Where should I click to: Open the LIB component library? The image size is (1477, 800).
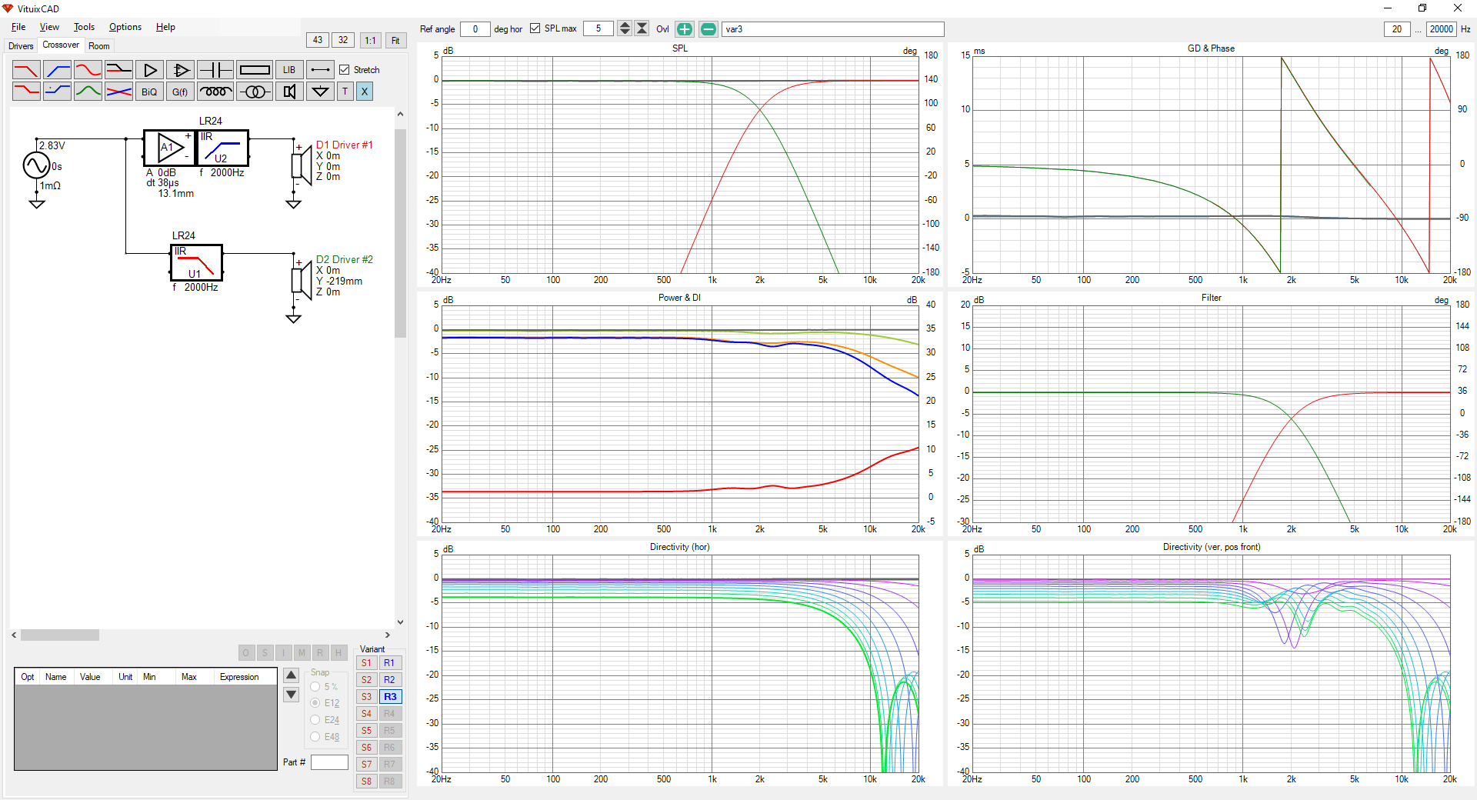point(289,70)
